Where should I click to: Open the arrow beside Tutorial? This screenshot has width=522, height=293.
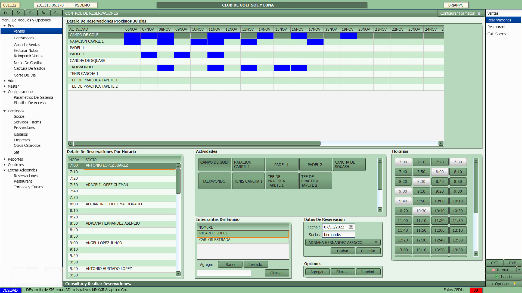tap(519, 270)
